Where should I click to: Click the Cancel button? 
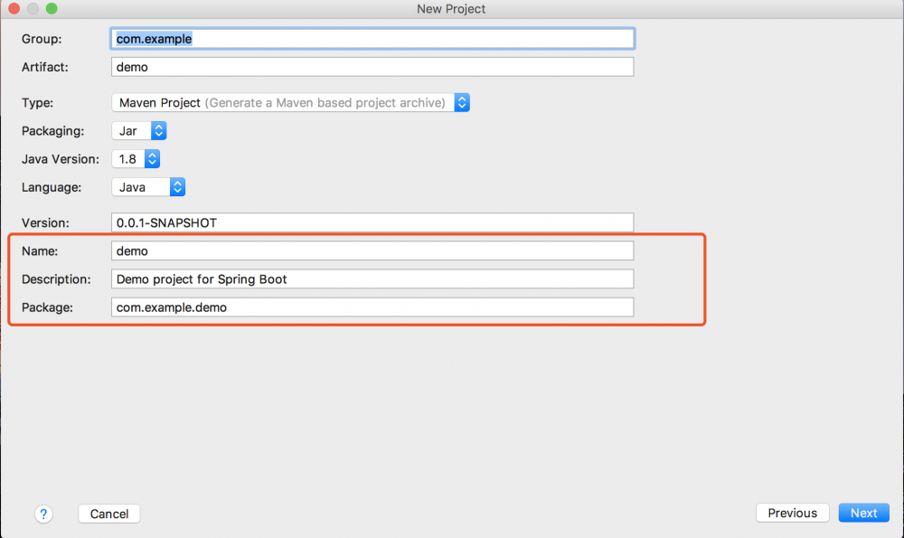108,513
